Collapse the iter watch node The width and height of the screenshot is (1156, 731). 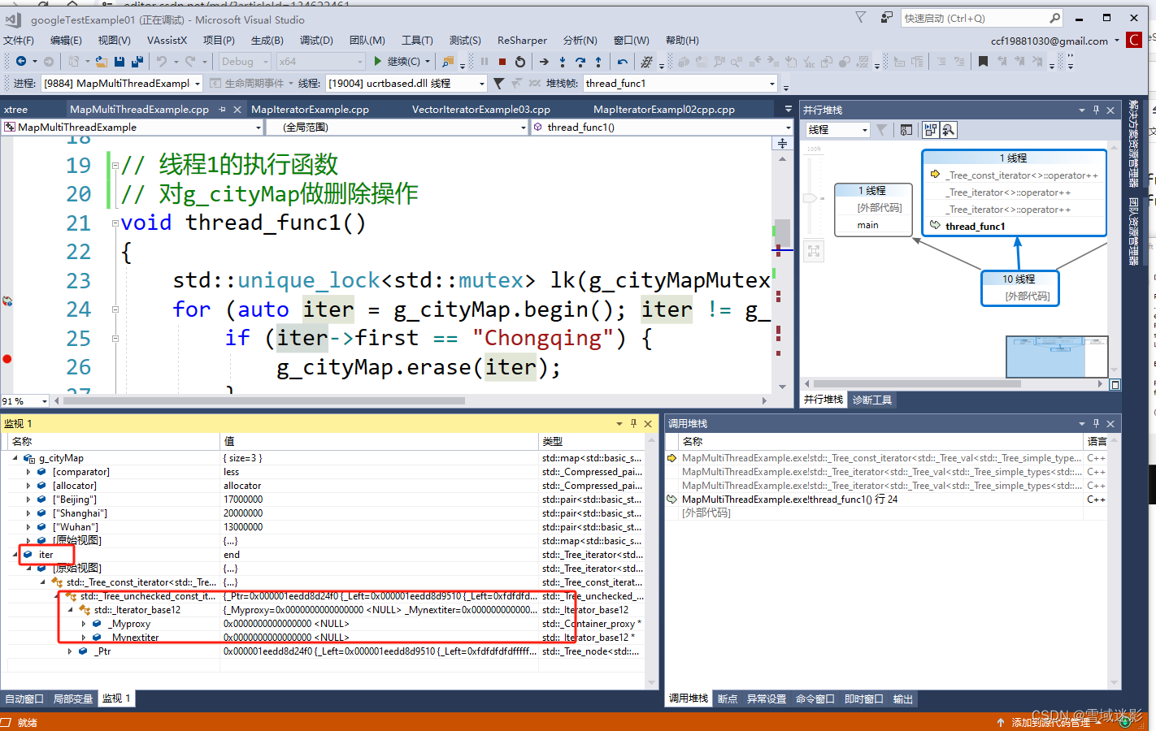(15, 555)
